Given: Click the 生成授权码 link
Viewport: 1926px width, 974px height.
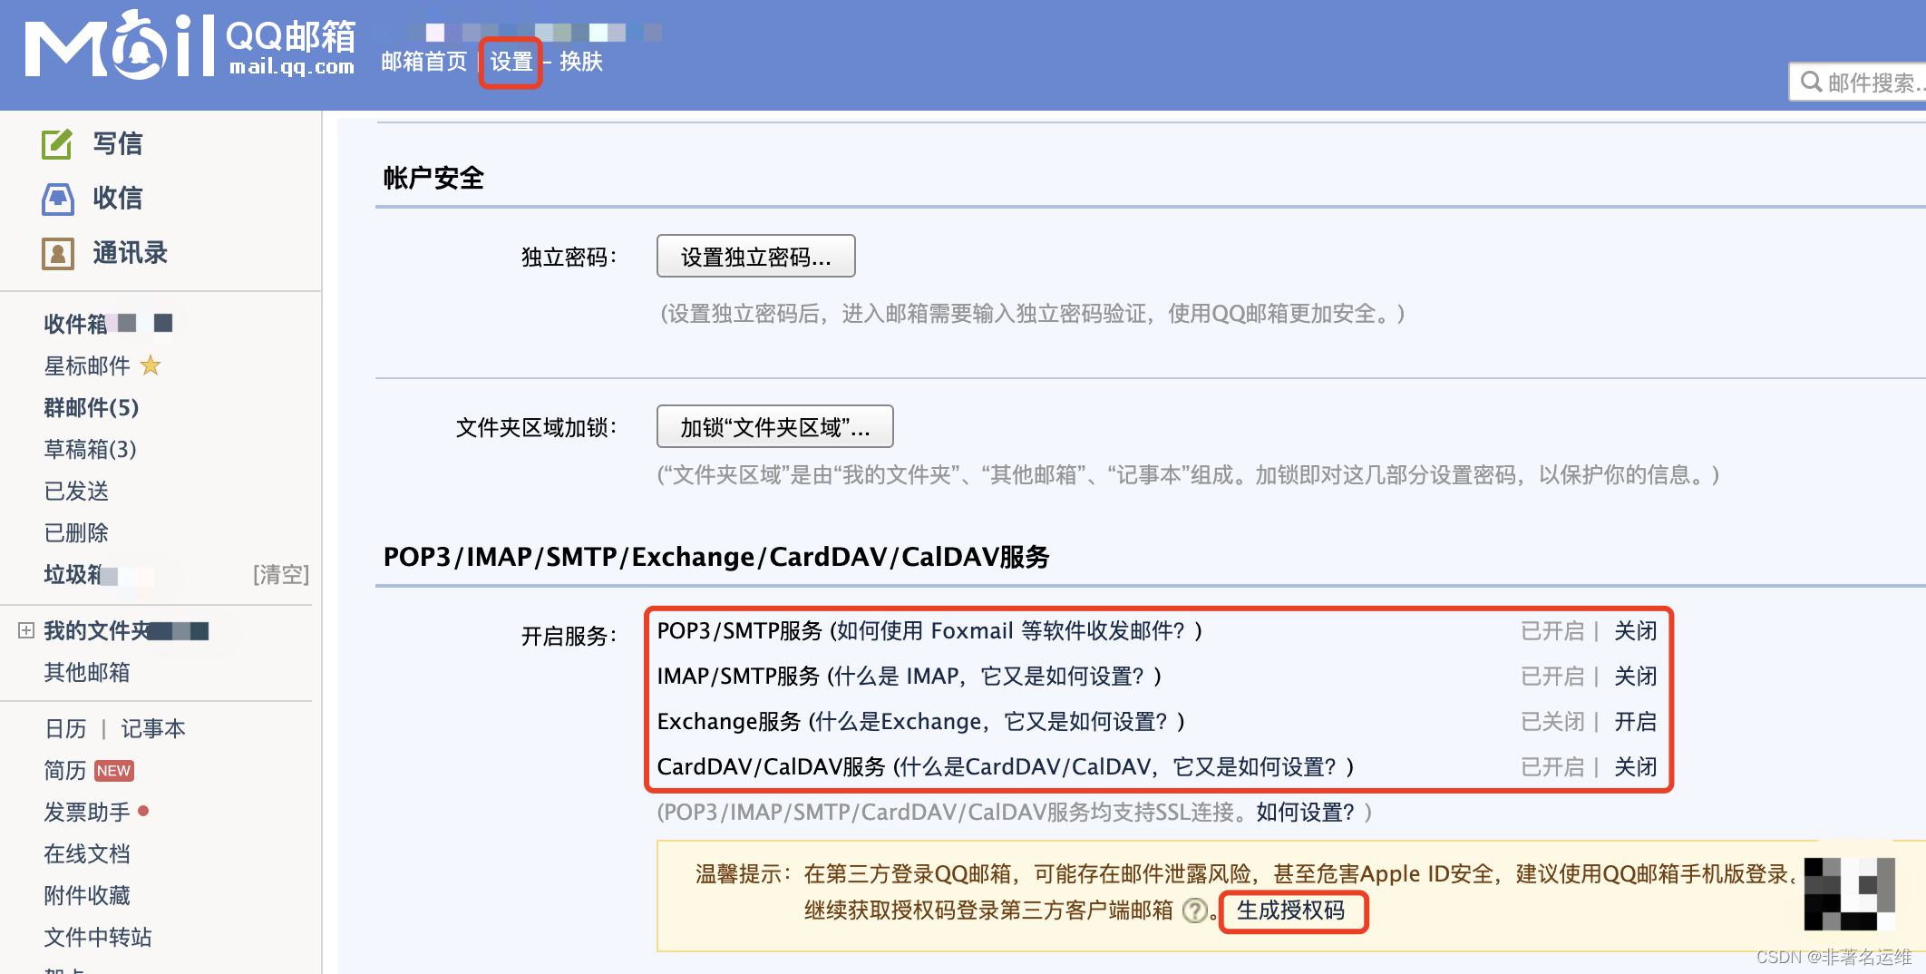Looking at the screenshot, I should (1291, 911).
